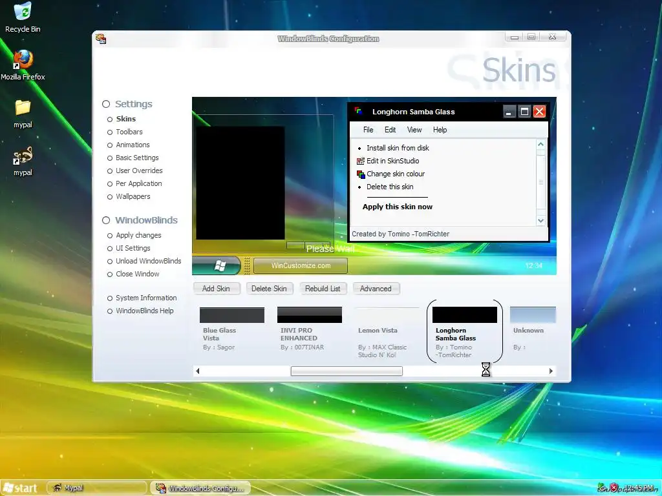
Task: Click the WindowBlinds Configu... taskbar button
Action: coord(200,488)
